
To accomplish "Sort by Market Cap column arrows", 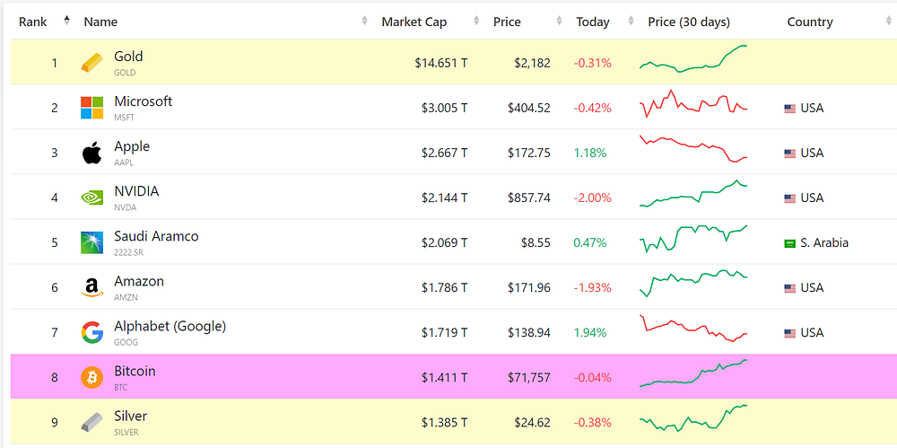I will coord(476,22).
